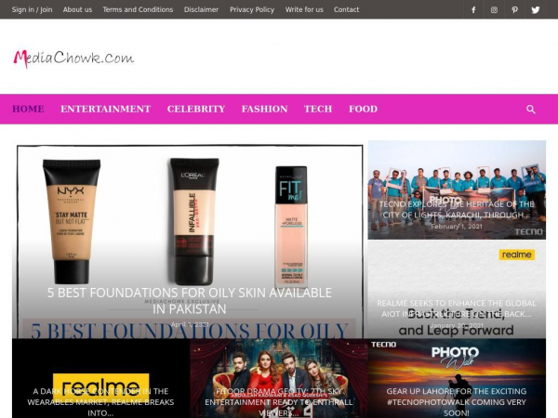Open the Twitter social icon

coord(536,9)
